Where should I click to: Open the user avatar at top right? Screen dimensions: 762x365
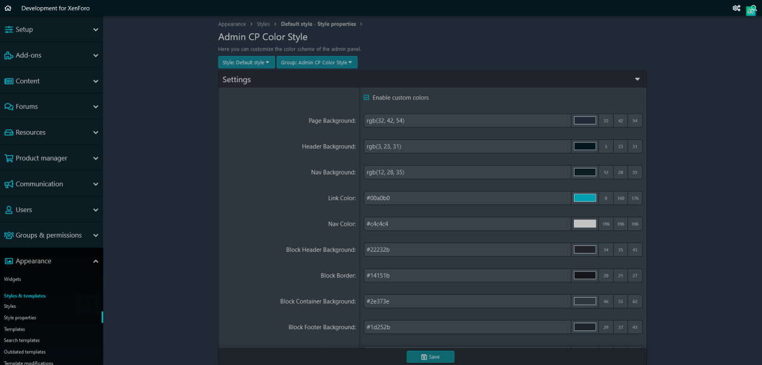751,10
